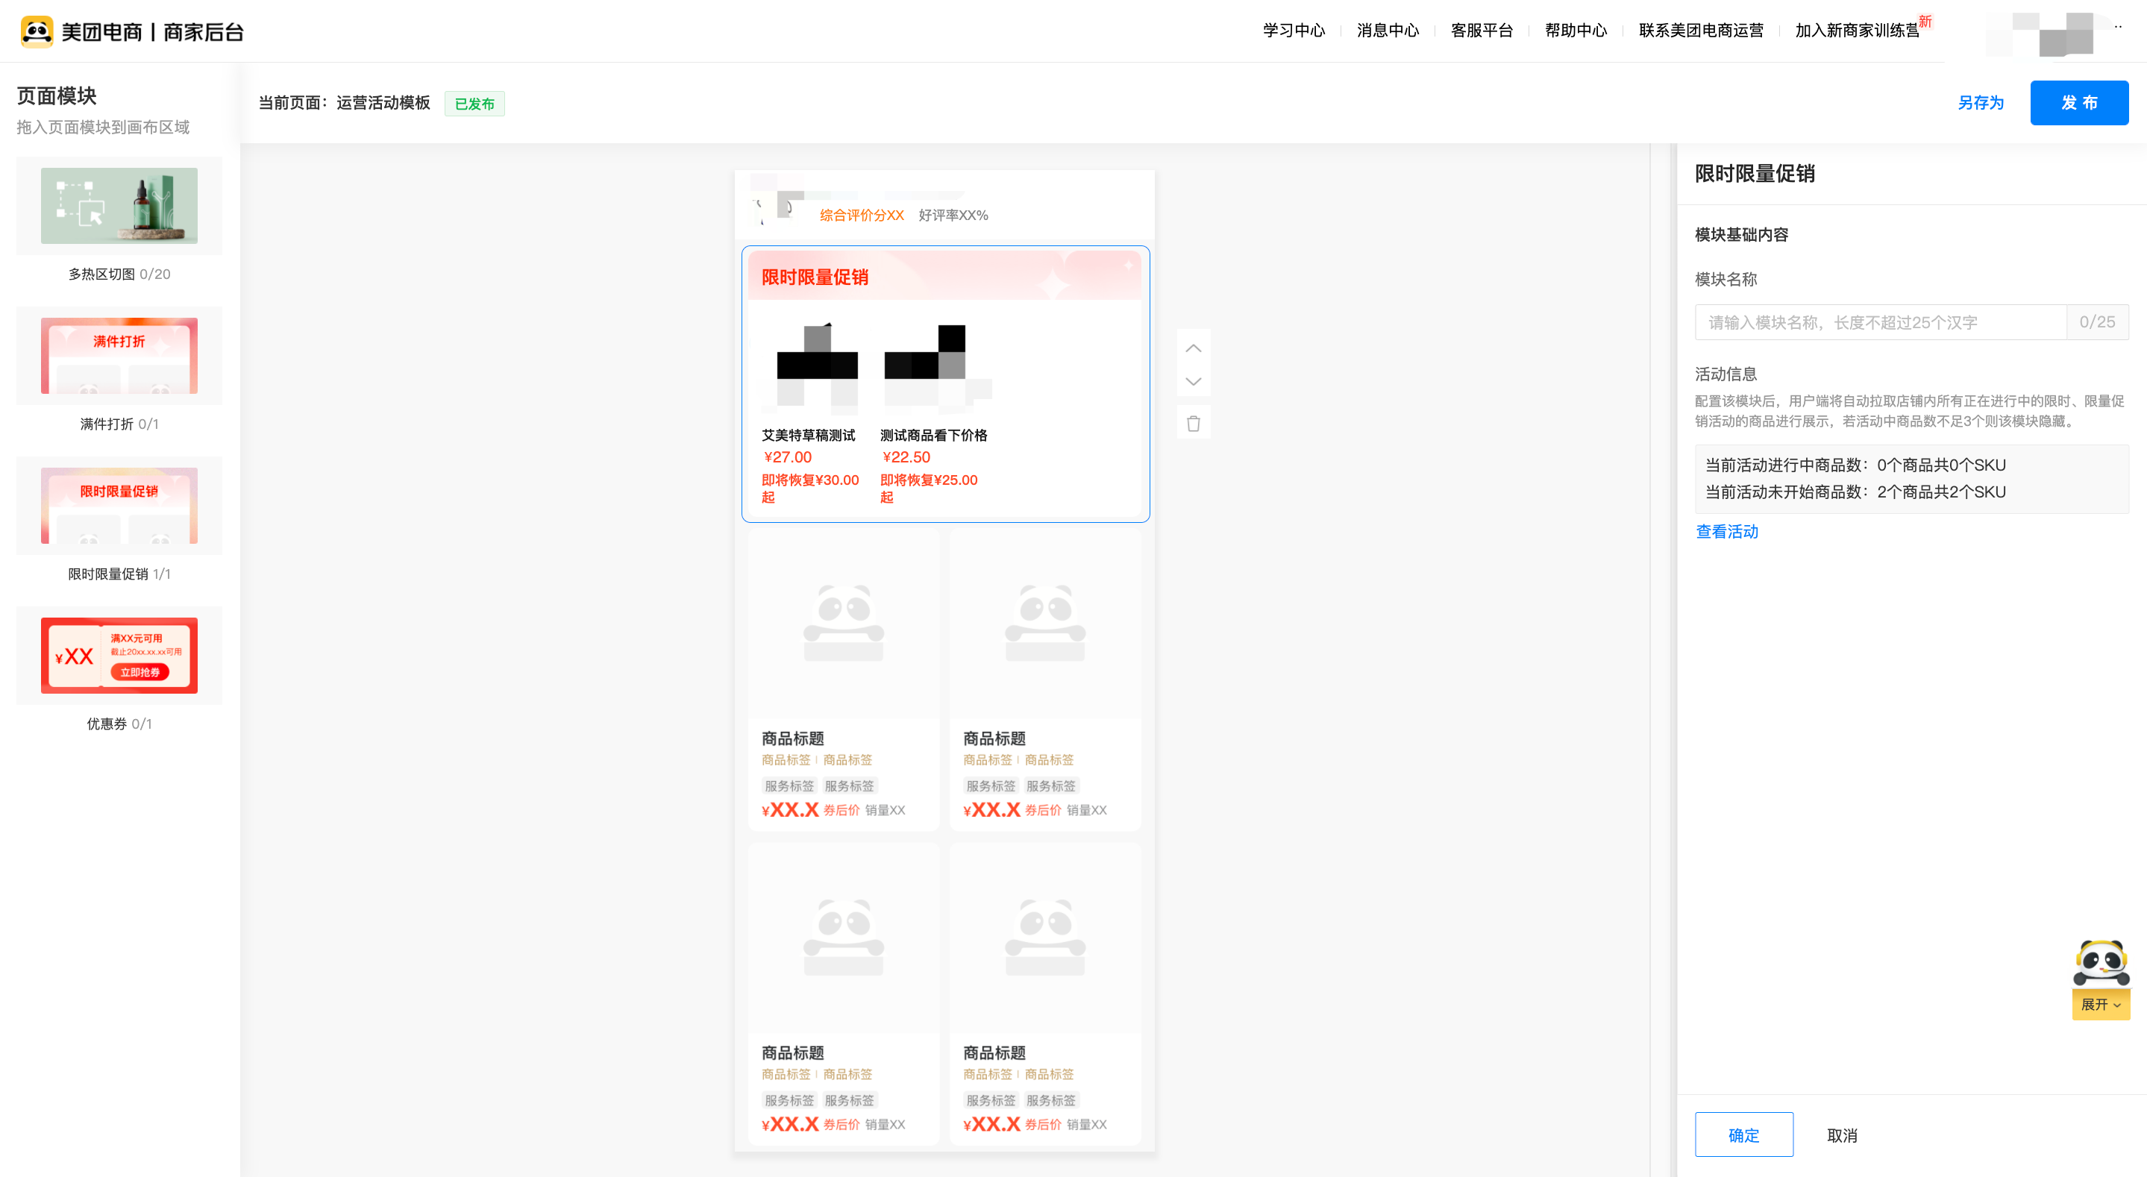
Task: Open 学习中心 in top navigation
Action: (1294, 31)
